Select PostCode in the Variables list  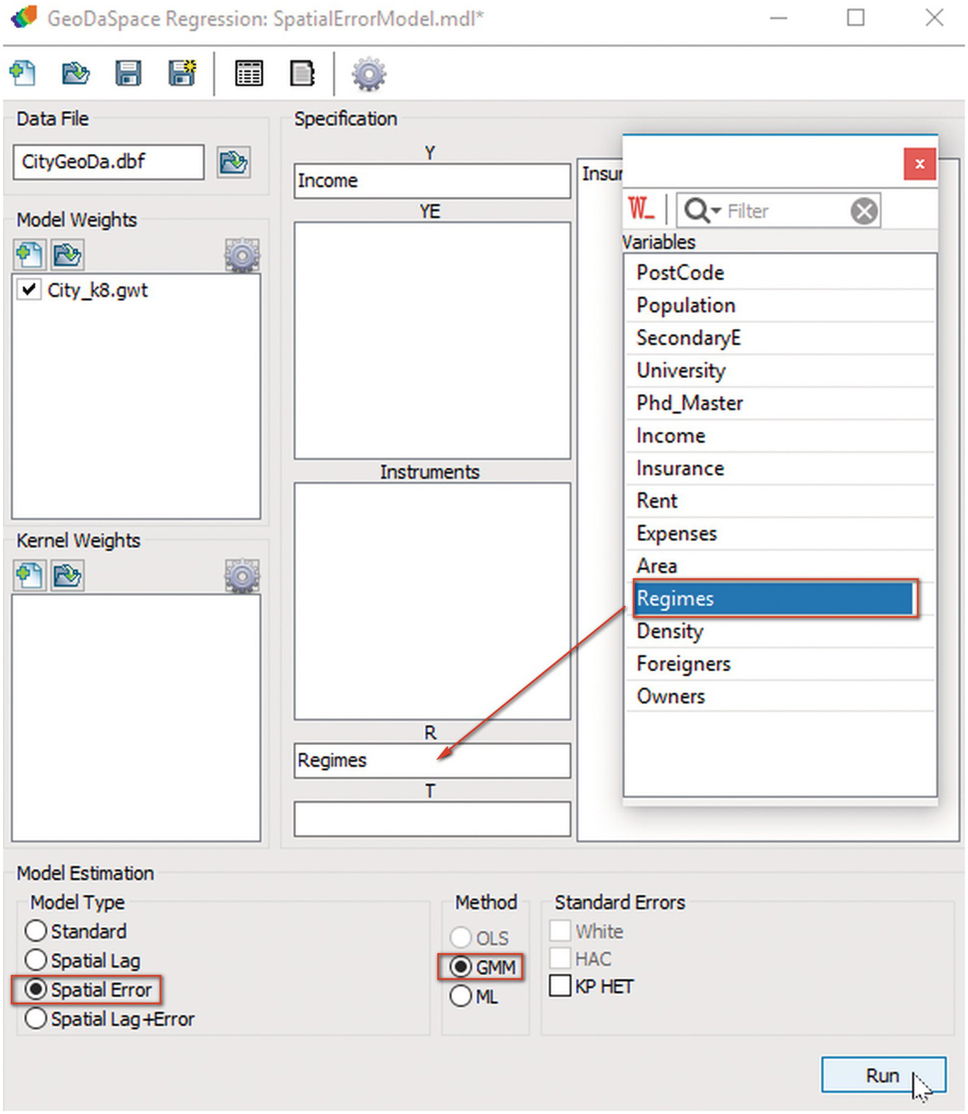[780, 273]
